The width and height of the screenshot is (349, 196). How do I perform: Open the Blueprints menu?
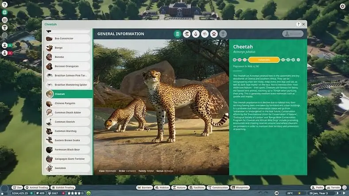[240, 188]
